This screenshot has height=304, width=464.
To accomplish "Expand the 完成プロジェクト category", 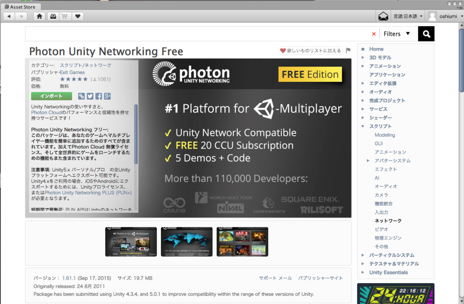I will (x=363, y=100).
